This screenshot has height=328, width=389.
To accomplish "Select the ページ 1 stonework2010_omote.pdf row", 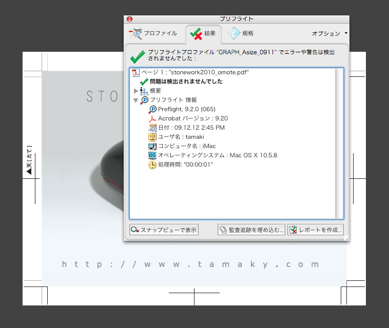I will 195,73.
